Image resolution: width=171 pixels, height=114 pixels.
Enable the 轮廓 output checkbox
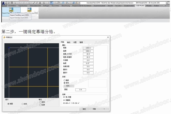[40, 105]
